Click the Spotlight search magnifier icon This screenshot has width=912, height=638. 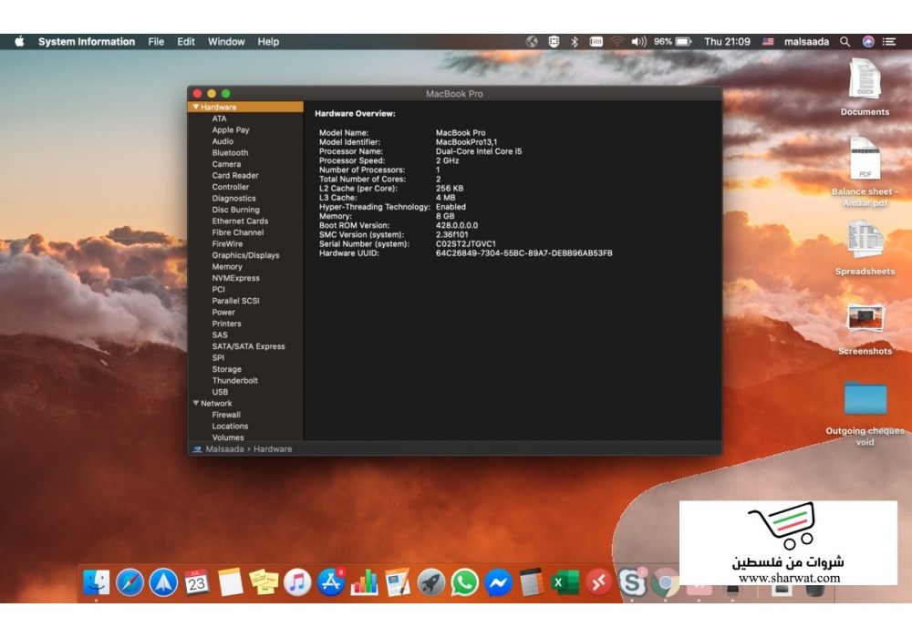(x=845, y=42)
